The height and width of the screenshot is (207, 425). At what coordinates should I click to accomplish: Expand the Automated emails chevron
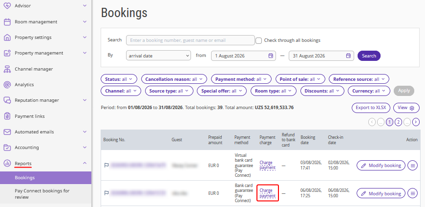coord(85,132)
